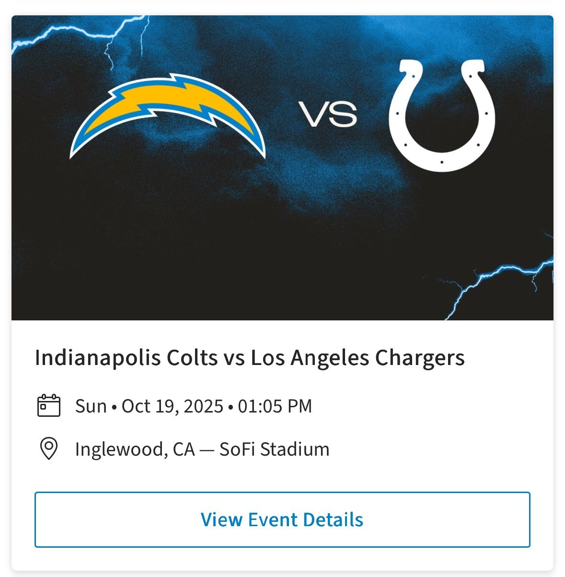Click "Los Angeles Chargers" in the event title
The image size is (565, 577).
click(x=357, y=358)
